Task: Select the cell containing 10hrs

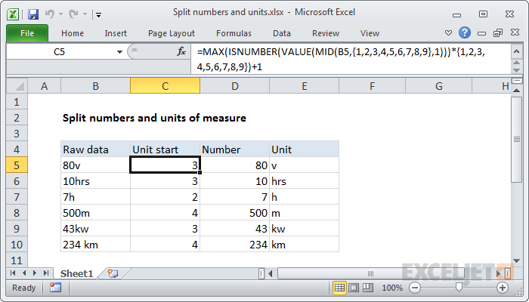Action: tap(95, 181)
